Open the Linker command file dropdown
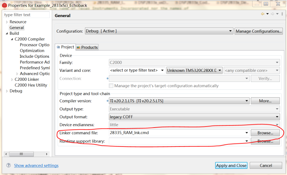The width and height of the screenshot is (287, 175). point(247,133)
